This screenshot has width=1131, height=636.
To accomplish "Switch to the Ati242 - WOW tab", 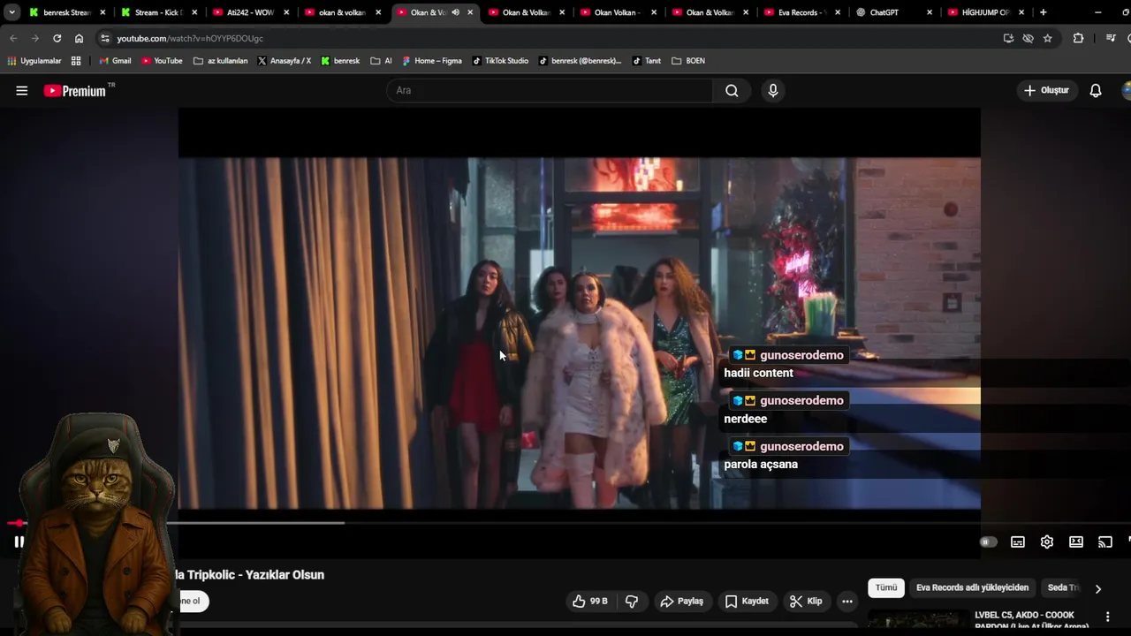I will pyautogui.click(x=250, y=12).
